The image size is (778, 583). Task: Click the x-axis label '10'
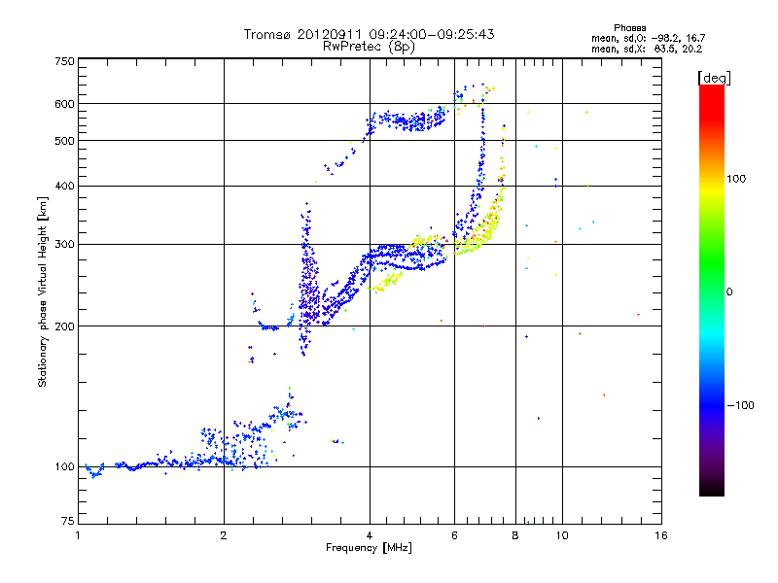point(562,535)
